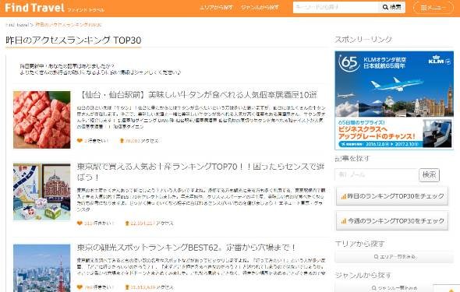Click access count icon under the Sendai article
The image size is (460, 292).
point(122,141)
